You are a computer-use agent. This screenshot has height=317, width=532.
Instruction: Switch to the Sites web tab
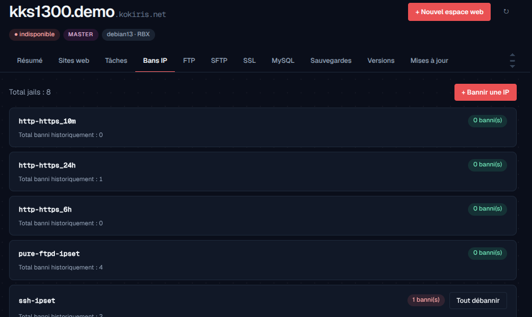(74, 61)
